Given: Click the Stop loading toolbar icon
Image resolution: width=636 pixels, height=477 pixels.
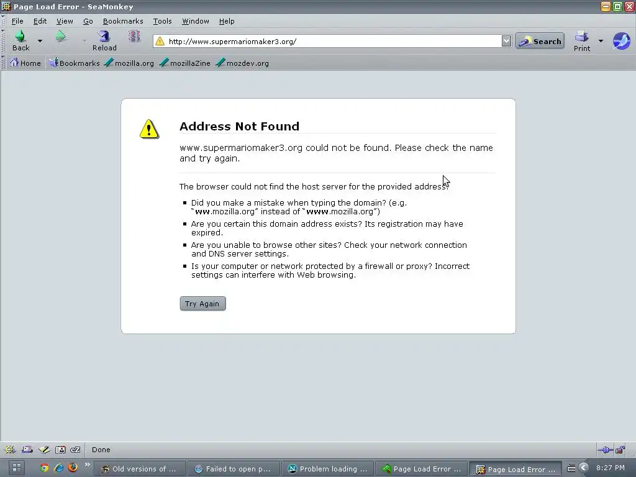Looking at the screenshot, I should 134,37.
